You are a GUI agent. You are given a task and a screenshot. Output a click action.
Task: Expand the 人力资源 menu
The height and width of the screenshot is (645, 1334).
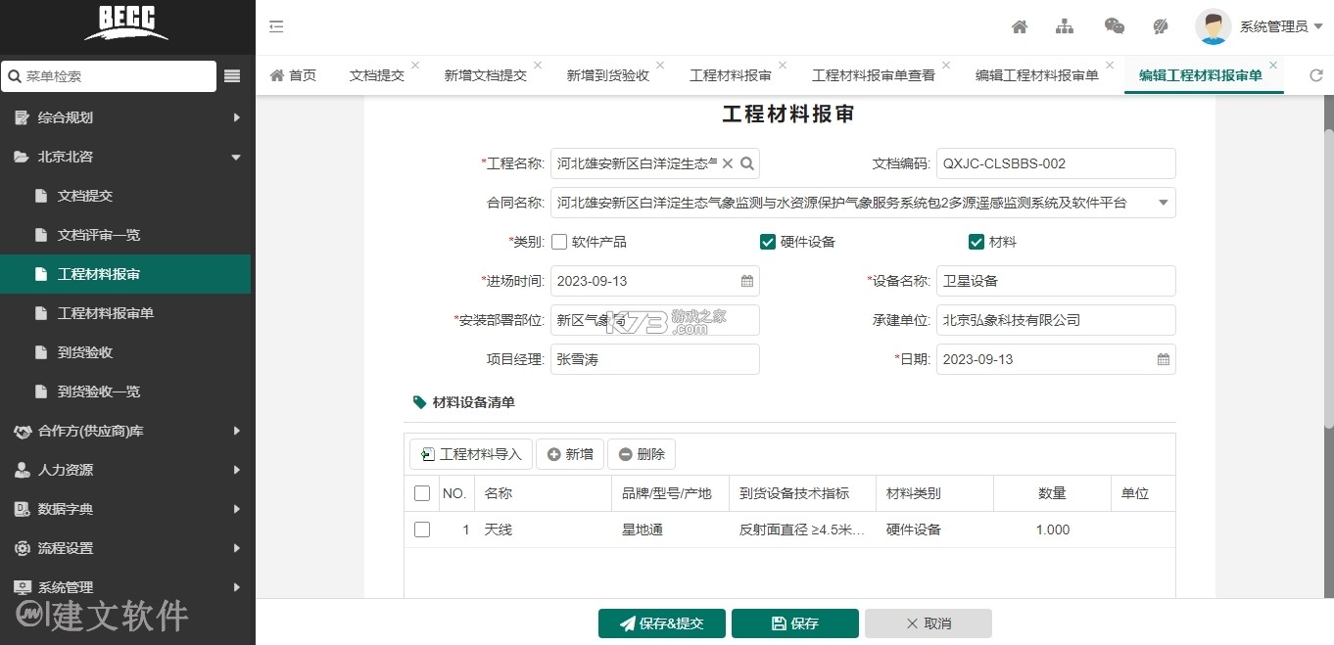236,470
